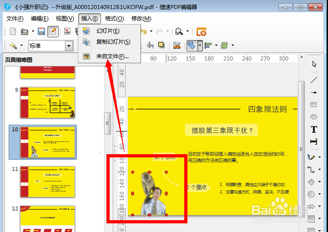Image resolution: width=328 pixels, height=232 pixels.
Task: Click the 摆脱第三象限干扰？ heading text
Action: coord(222,131)
